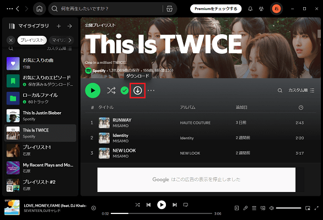Adjust the volume slider

(x=289, y=208)
